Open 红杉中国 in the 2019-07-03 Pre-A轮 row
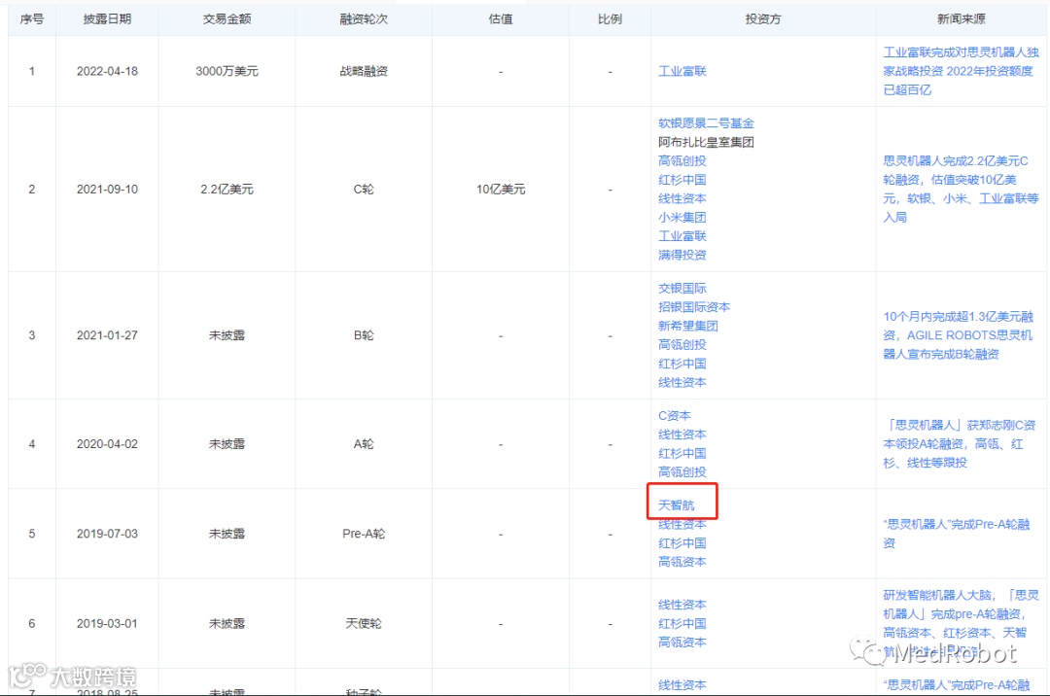The image size is (1050, 696). pyautogui.click(x=682, y=542)
